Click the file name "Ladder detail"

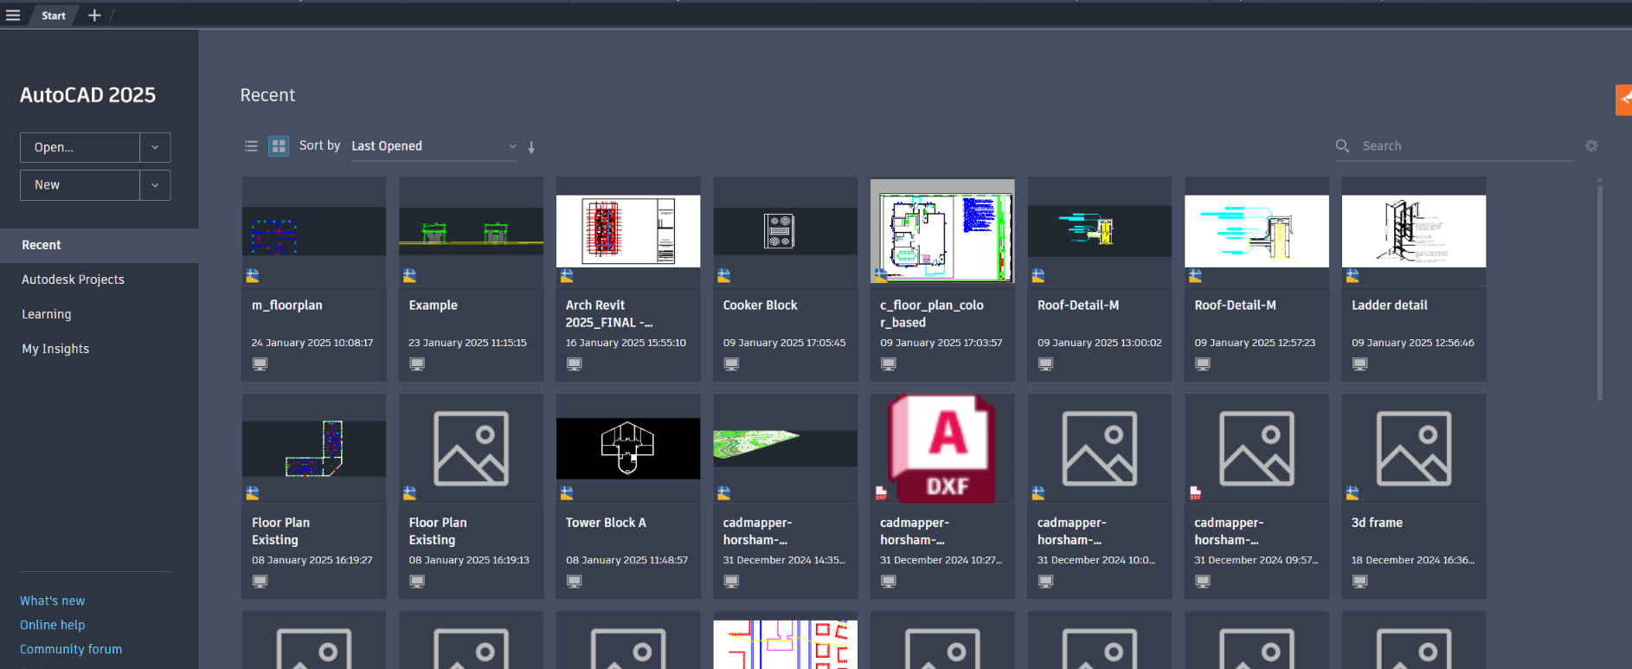(1390, 306)
